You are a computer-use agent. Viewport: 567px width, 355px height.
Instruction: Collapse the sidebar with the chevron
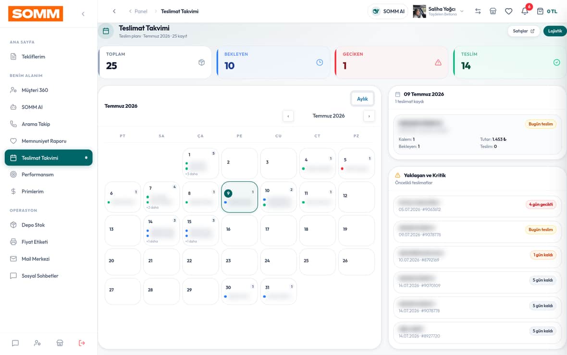pyautogui.click(x=83, y=14)
